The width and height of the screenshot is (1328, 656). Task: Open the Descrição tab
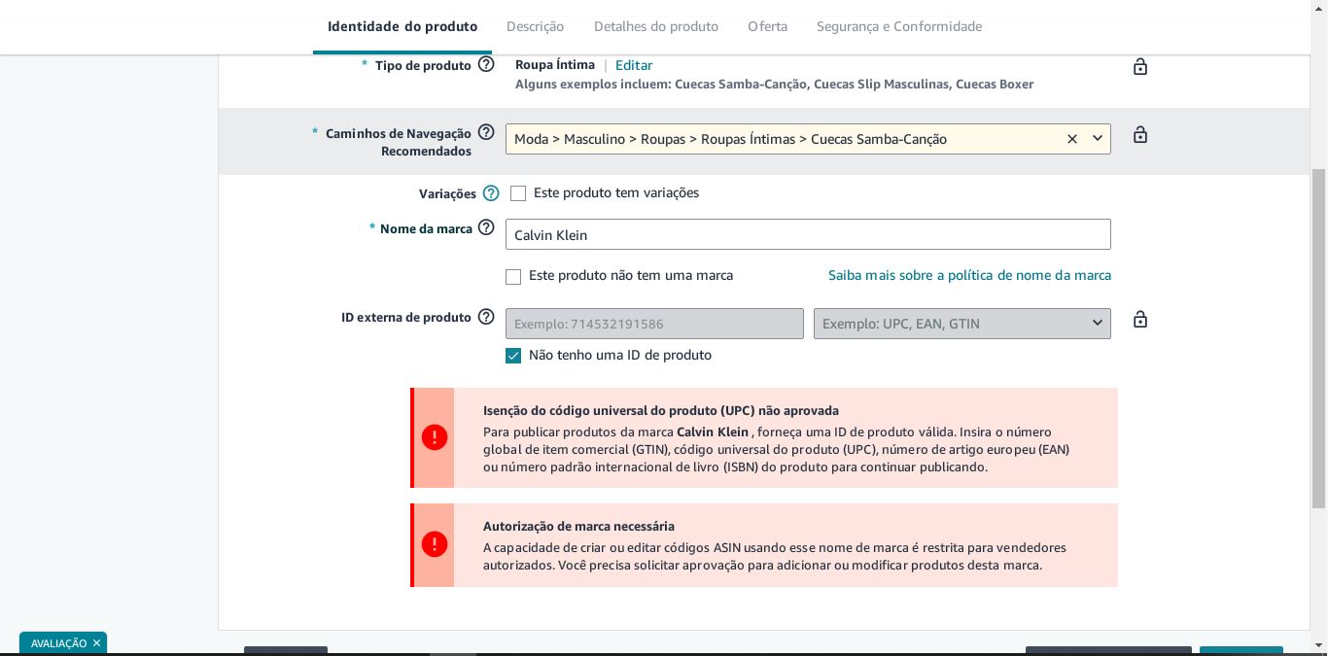coord(535,26)
